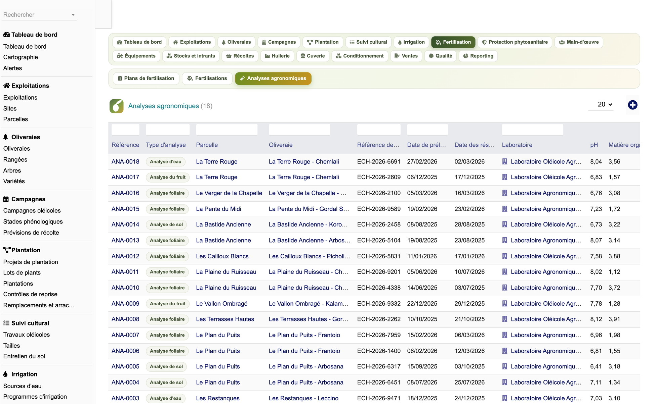Click the Irrigation sidebar droplet icon

[x=5, y=374]
